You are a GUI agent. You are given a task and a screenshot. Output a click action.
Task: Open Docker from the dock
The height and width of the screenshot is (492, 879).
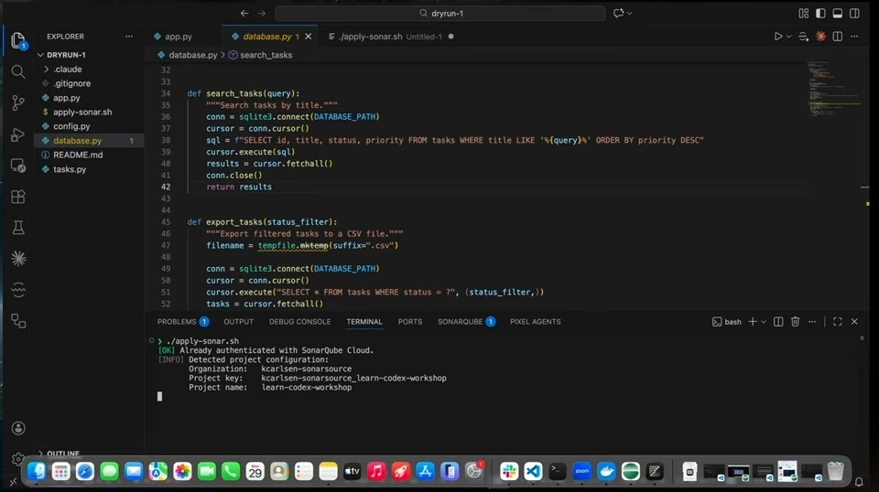[x=606, y=471]
